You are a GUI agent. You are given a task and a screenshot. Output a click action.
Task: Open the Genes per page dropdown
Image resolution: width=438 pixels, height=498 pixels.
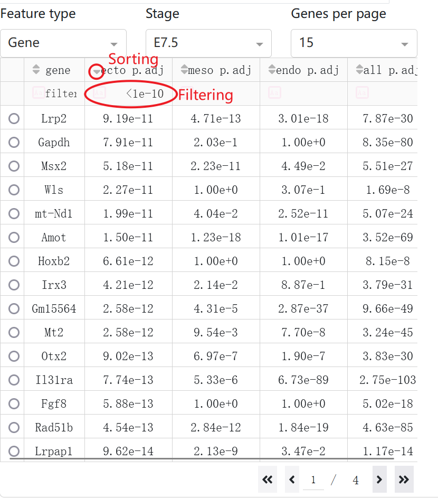point(354,43)
